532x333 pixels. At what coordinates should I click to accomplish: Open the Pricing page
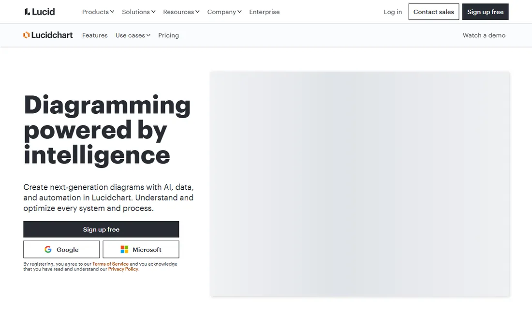[168, 35]
